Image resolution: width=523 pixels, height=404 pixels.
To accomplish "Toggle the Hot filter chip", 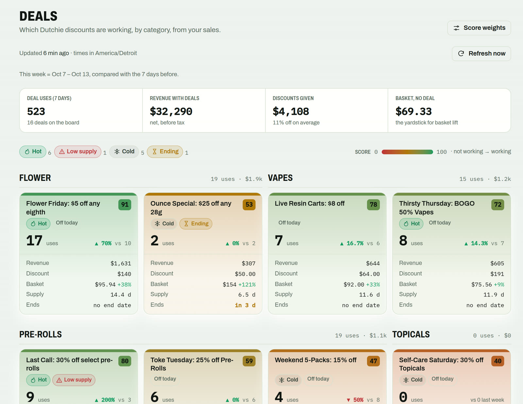I will pyautogui.click(x=33, y=152).
